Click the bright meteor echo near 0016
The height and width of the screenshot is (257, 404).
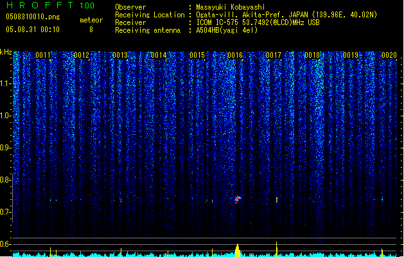click(238, 200)
